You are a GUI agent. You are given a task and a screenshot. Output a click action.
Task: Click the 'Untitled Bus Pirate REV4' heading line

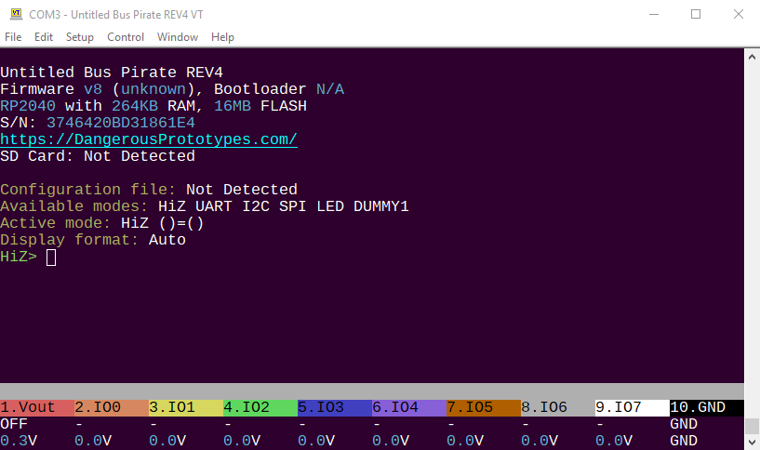pyautogui.click(x=112, y=73)
